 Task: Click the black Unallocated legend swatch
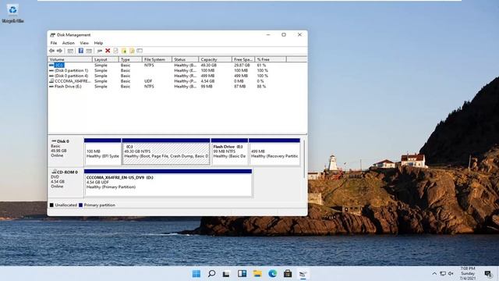point(51,205)
